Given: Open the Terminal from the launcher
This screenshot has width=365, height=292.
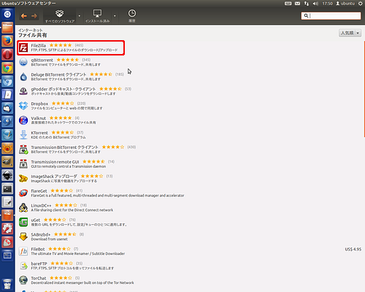Looking at the screenshot, I should [7, 189].
